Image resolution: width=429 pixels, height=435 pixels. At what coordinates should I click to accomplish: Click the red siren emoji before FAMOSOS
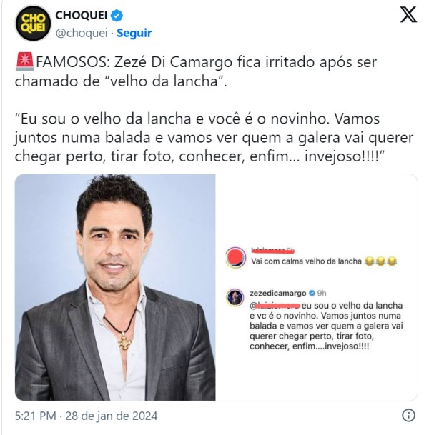(x=25, y=61)
